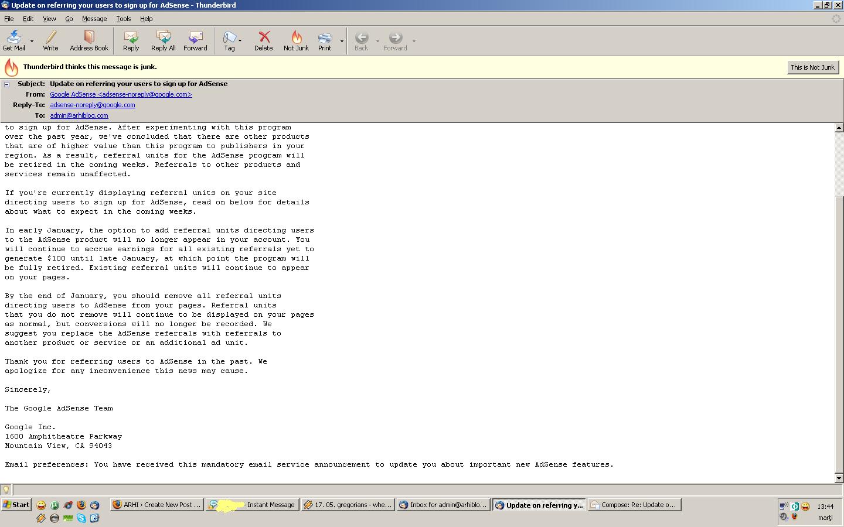
Task: Open the Back history dropdown arrow
Action: coord(377,41)
